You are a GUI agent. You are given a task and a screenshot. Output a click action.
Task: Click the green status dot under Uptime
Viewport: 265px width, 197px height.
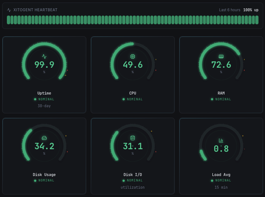(35, 99)
